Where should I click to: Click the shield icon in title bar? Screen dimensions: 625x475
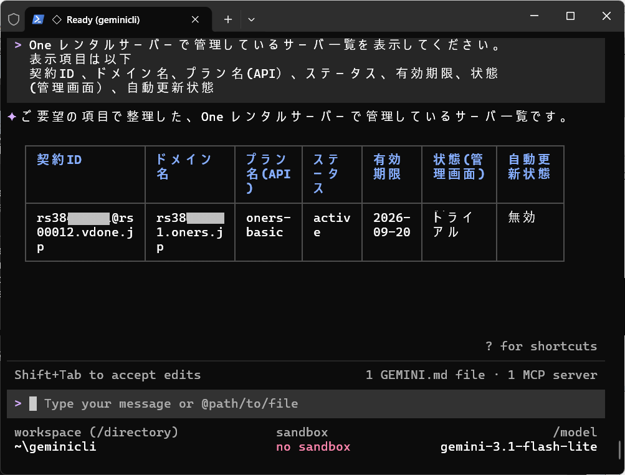pyautogui.click(x=14, y=19)
